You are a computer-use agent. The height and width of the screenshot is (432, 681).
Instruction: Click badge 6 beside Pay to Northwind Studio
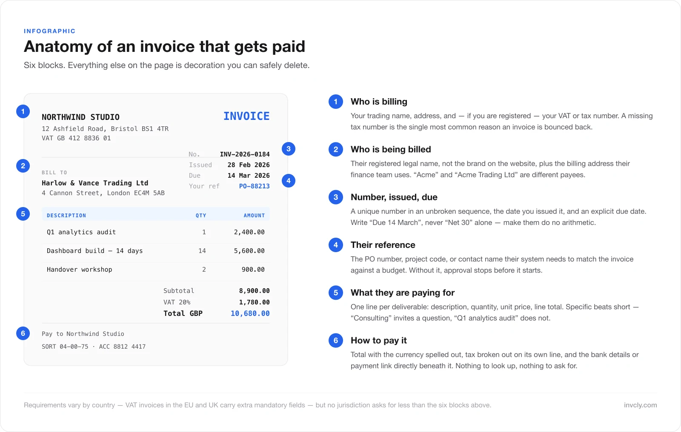click(23, 333)
